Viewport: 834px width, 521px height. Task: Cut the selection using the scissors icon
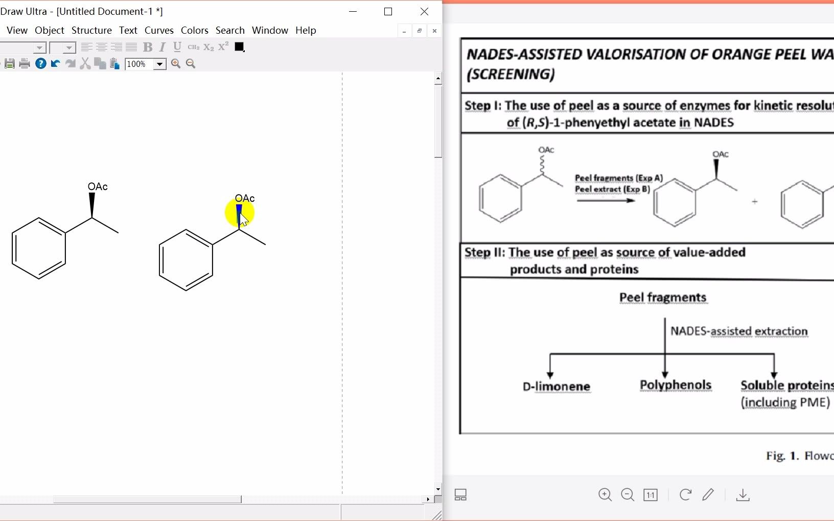click(x=85, y=63)
